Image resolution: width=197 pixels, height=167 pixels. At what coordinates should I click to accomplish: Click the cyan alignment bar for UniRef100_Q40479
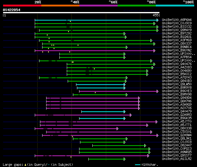coord(103,112)
